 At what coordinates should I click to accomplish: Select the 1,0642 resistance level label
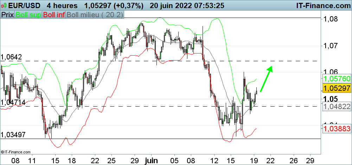[11, 57]
